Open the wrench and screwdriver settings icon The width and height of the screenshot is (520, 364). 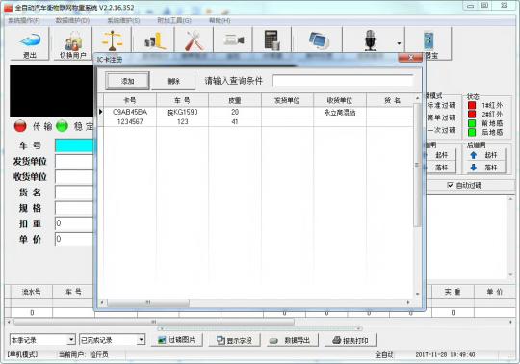(195, 40)
